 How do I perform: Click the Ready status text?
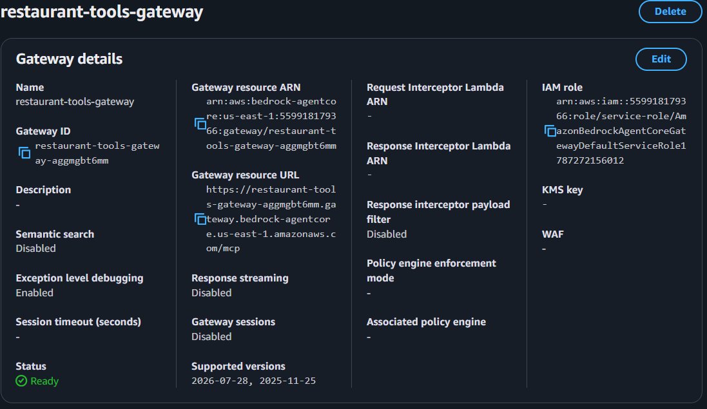point(44,381)
